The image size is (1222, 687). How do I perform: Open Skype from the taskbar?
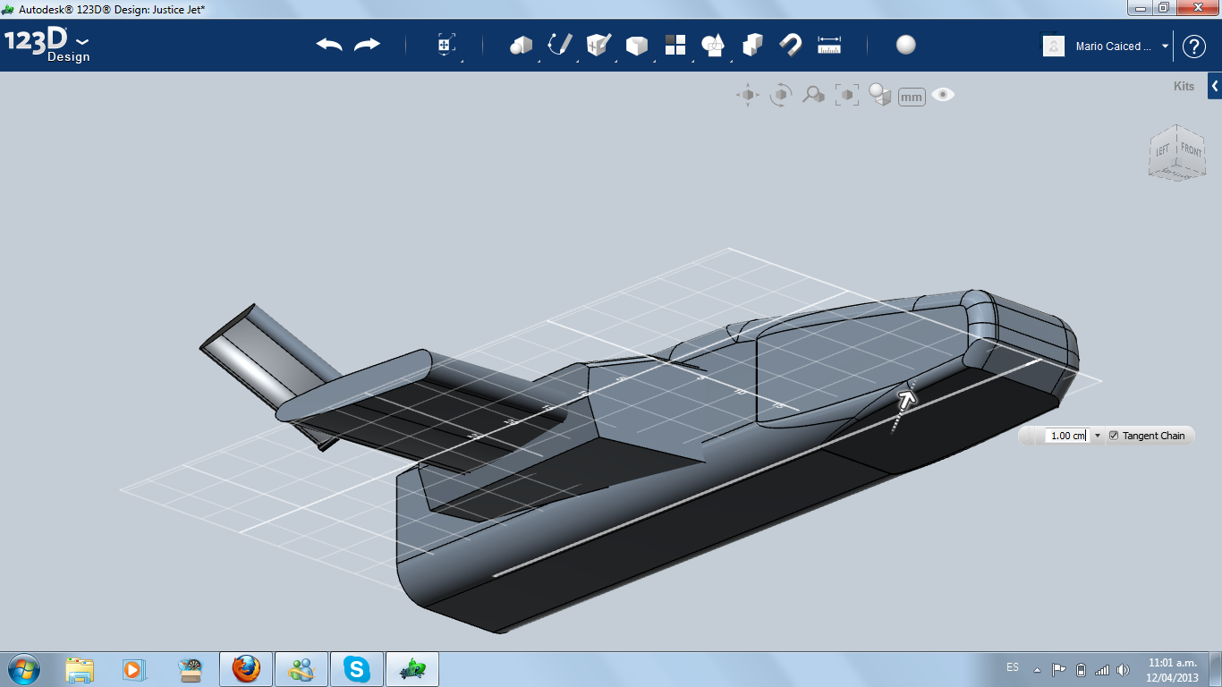pyautogui.click(x=357, y=669)
